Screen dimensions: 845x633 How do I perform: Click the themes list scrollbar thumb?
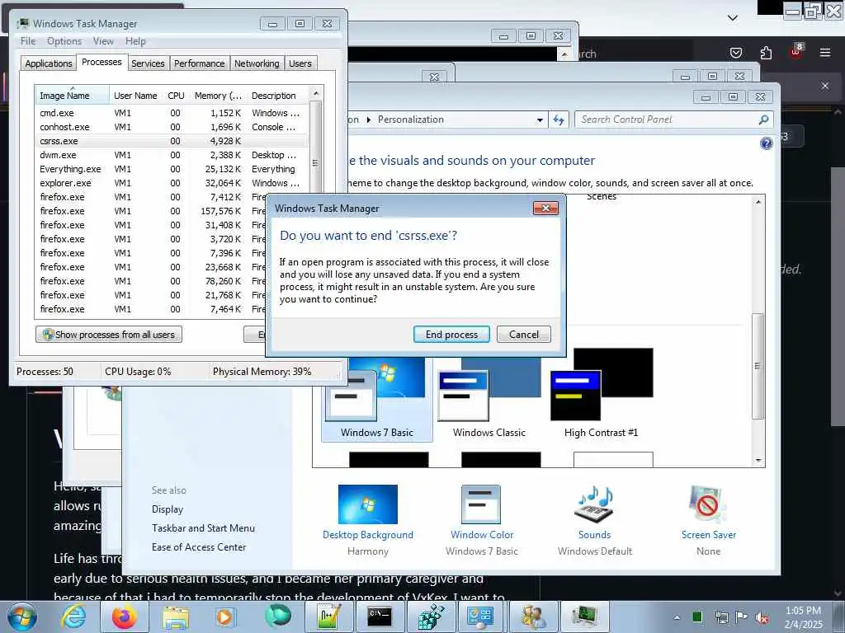(758, 366)
